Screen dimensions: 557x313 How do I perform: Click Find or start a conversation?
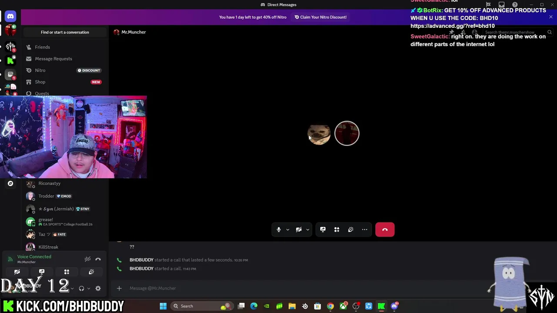pos(65,32)
